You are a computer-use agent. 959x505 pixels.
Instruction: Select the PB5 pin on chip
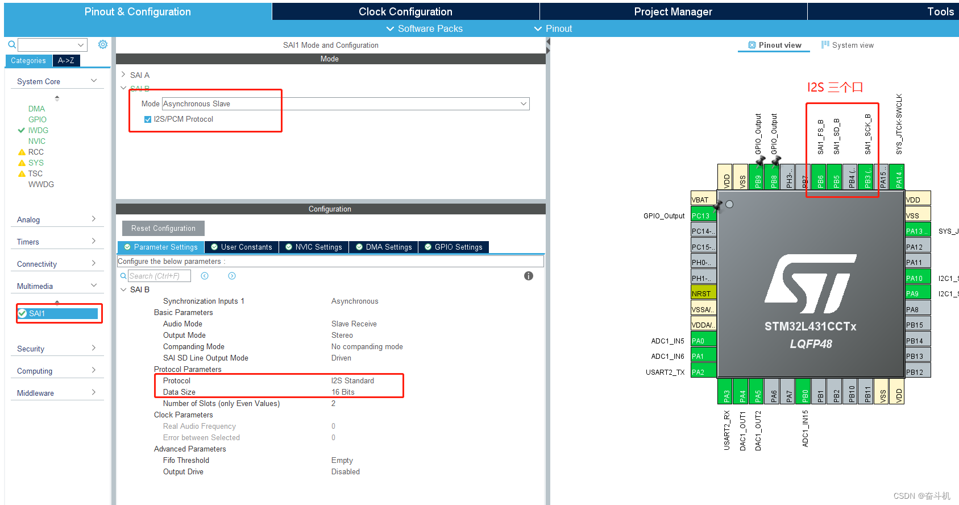coord(835,177)
